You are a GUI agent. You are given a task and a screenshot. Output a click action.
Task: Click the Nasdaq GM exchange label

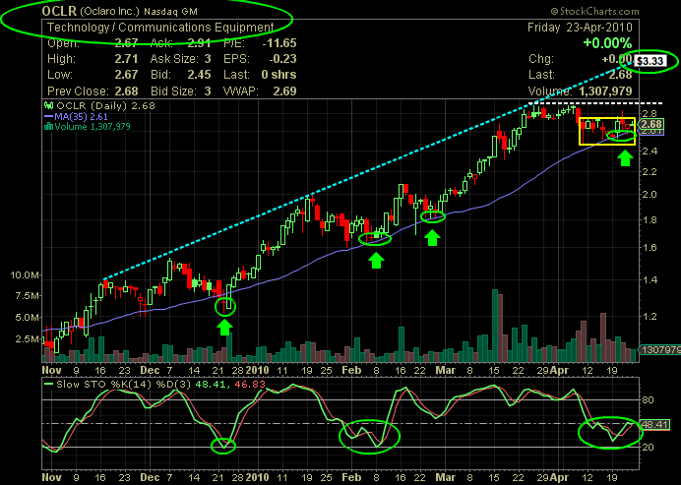coord(172,12)
